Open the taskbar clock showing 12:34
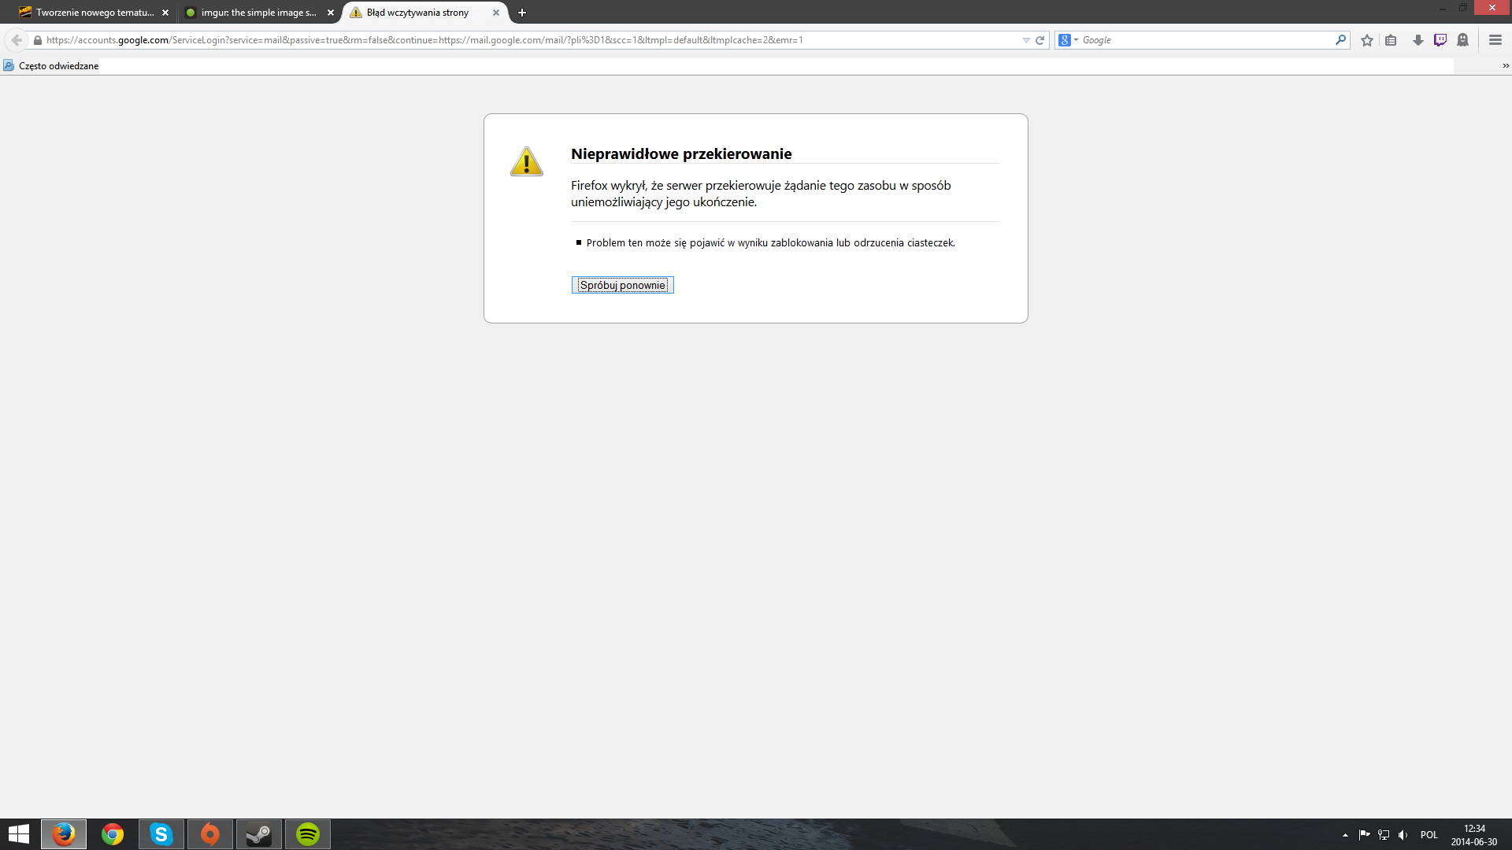This screenshot has width=1512, height=850. point(1474,835)
